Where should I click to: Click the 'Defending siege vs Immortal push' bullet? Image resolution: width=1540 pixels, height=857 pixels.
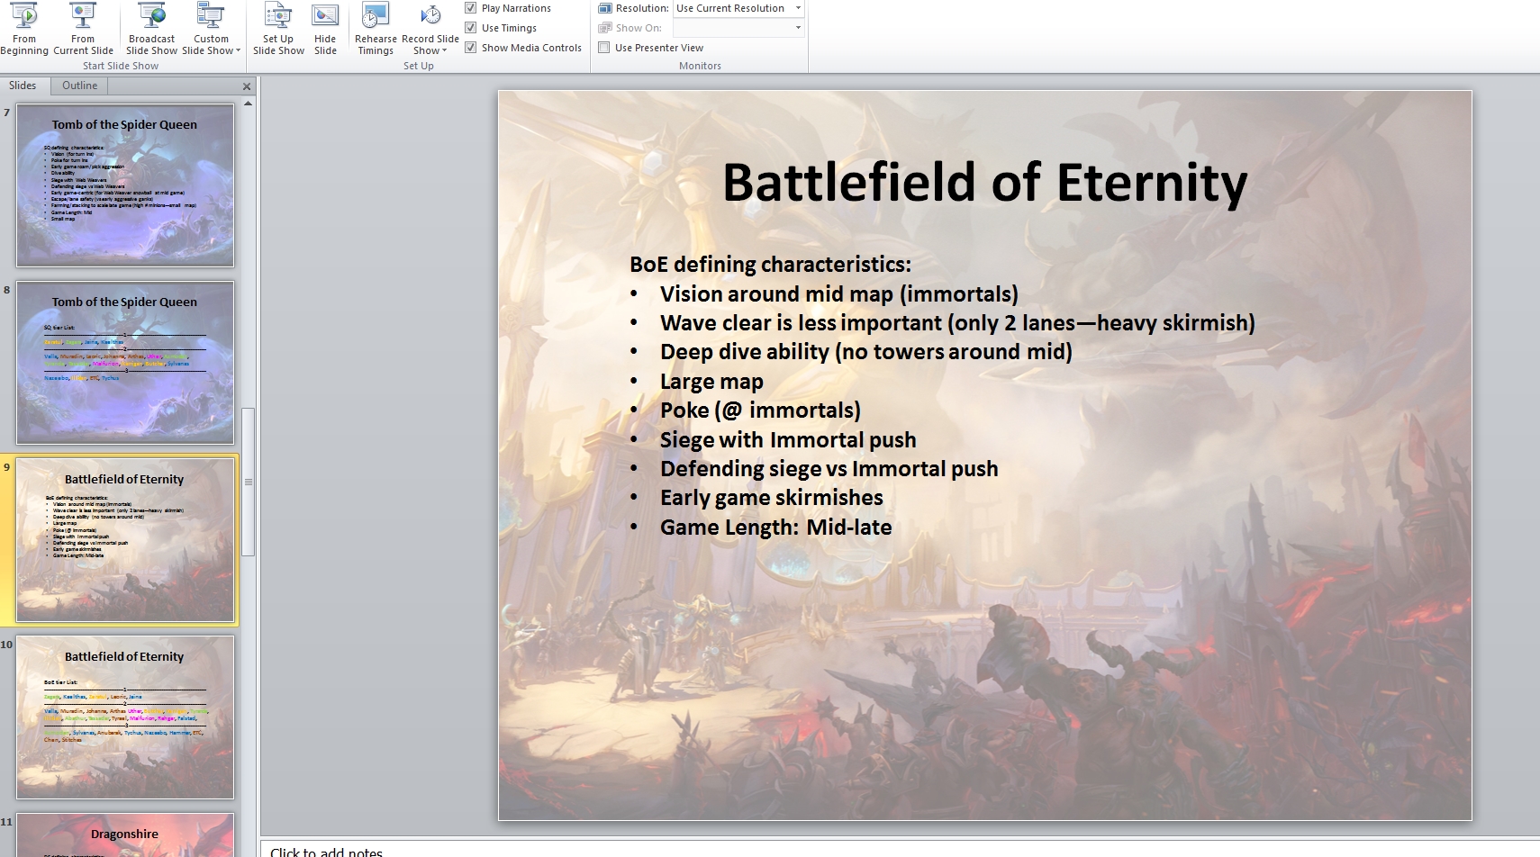829,469
